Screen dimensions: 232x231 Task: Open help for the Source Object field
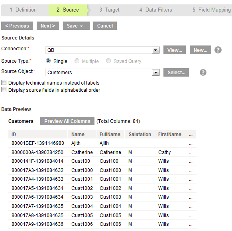(203, 72)
